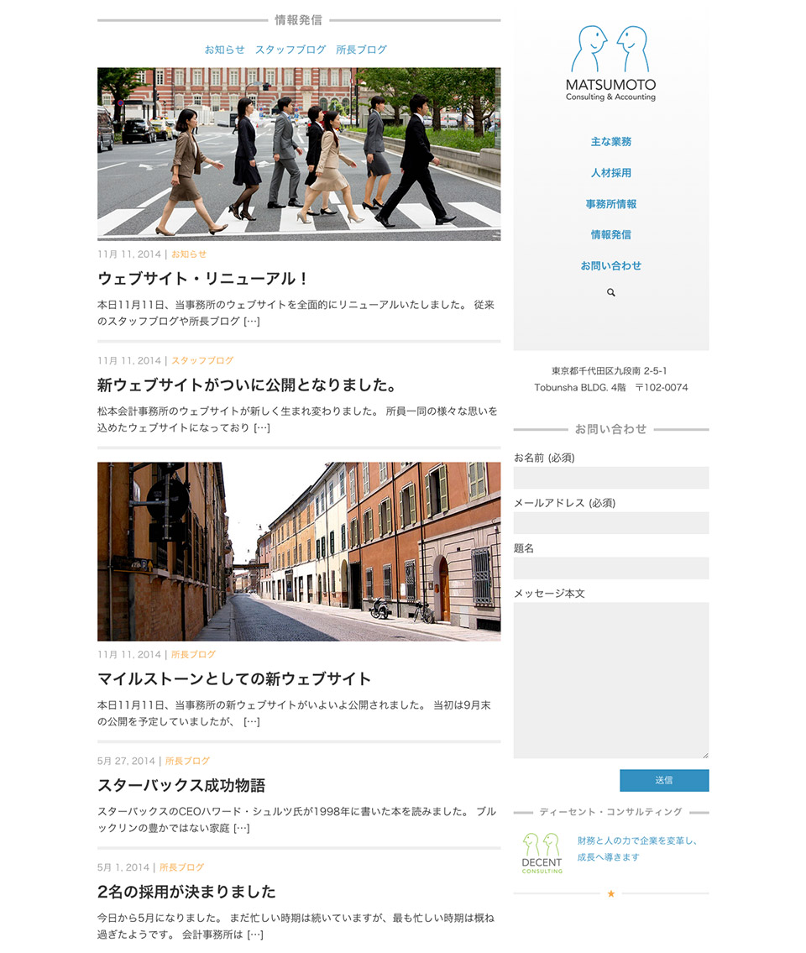
Task: Click the 送信 submit button
Action: pos(664,780)
